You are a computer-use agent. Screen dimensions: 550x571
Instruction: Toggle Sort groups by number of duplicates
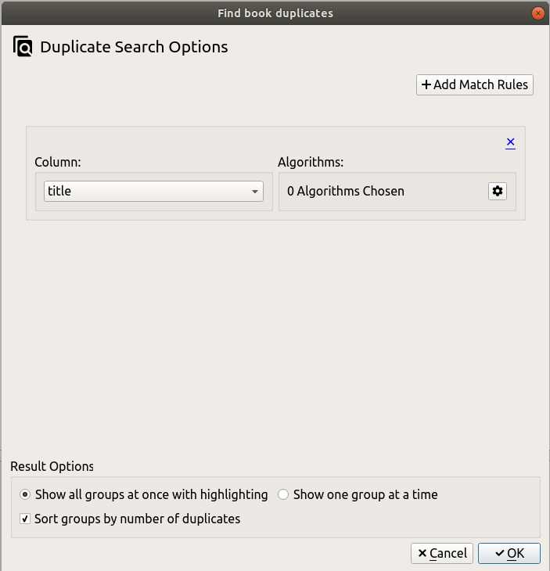pyautogui.click(x=26, y=519)
